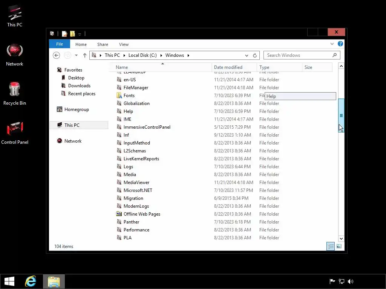Open the This PC desktop icon
Image resolution: width=386 pixels, height=289 pixels.
15,16
